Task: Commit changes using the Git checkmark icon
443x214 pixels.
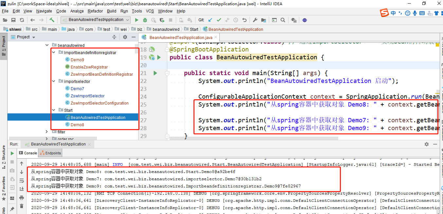Action: point(219,20)
